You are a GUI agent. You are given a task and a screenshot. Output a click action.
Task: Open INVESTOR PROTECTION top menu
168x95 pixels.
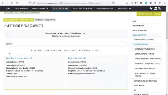pyautogui.click(x=105, y=9)
